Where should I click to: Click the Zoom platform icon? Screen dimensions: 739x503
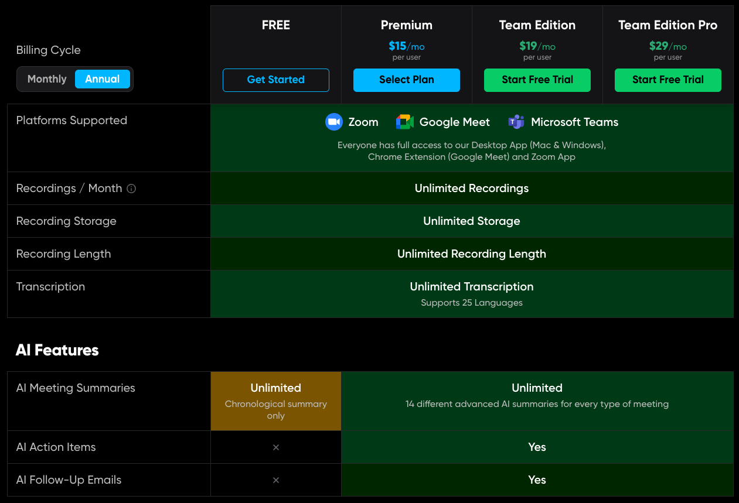tap(333, 122)
